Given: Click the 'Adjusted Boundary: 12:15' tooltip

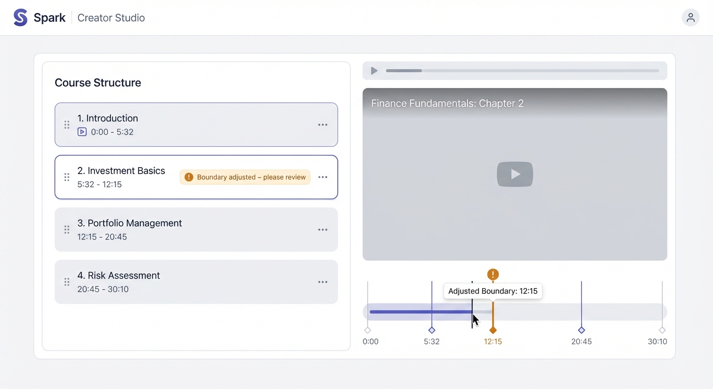Looking at the screenshot, I should click(493, 291).
